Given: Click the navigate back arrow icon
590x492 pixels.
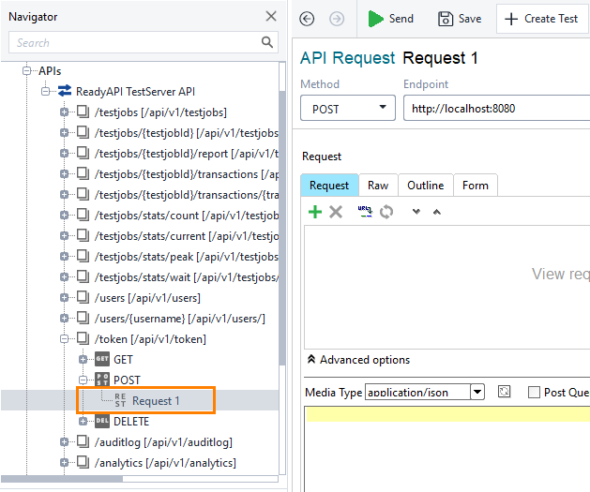Looking at the screenshot, I should [308, 19].
